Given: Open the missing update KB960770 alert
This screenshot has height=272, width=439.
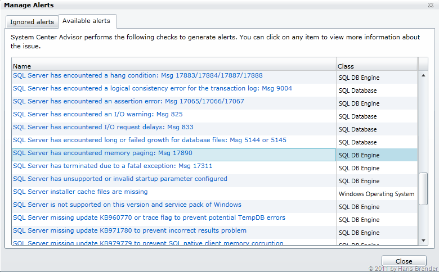Looking at the screenshot, I should 149,217.
